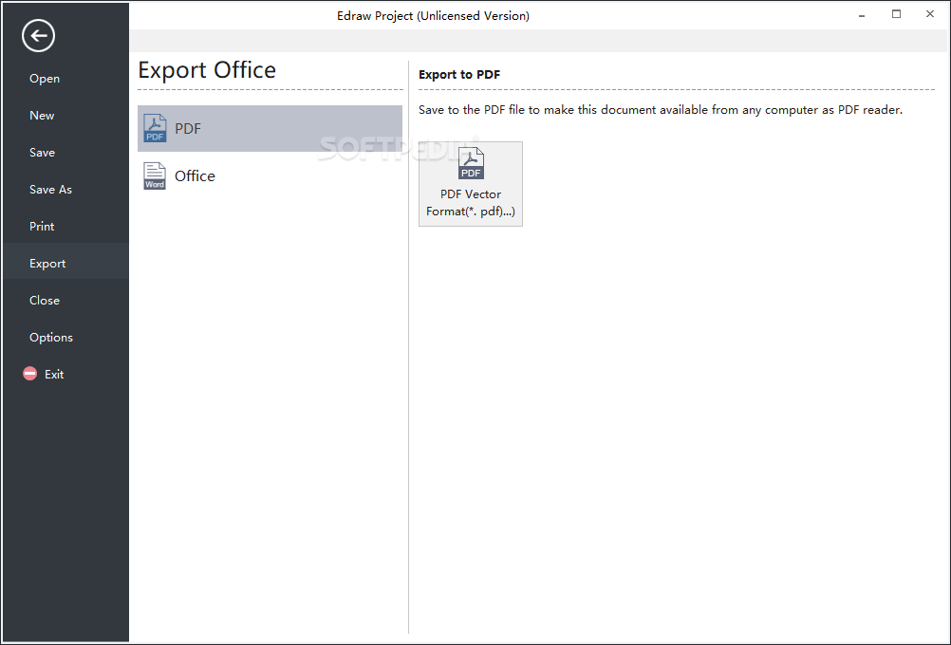The width and height of the screenshot is (951, 645).
Task: Click Close in the sidebar menu
Action: click(45, 301)
